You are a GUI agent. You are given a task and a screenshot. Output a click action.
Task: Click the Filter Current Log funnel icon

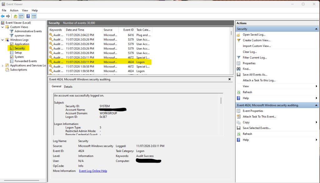point(238,57)
